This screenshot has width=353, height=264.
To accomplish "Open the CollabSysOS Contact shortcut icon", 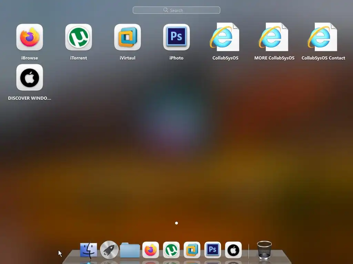I will point(323,37).
